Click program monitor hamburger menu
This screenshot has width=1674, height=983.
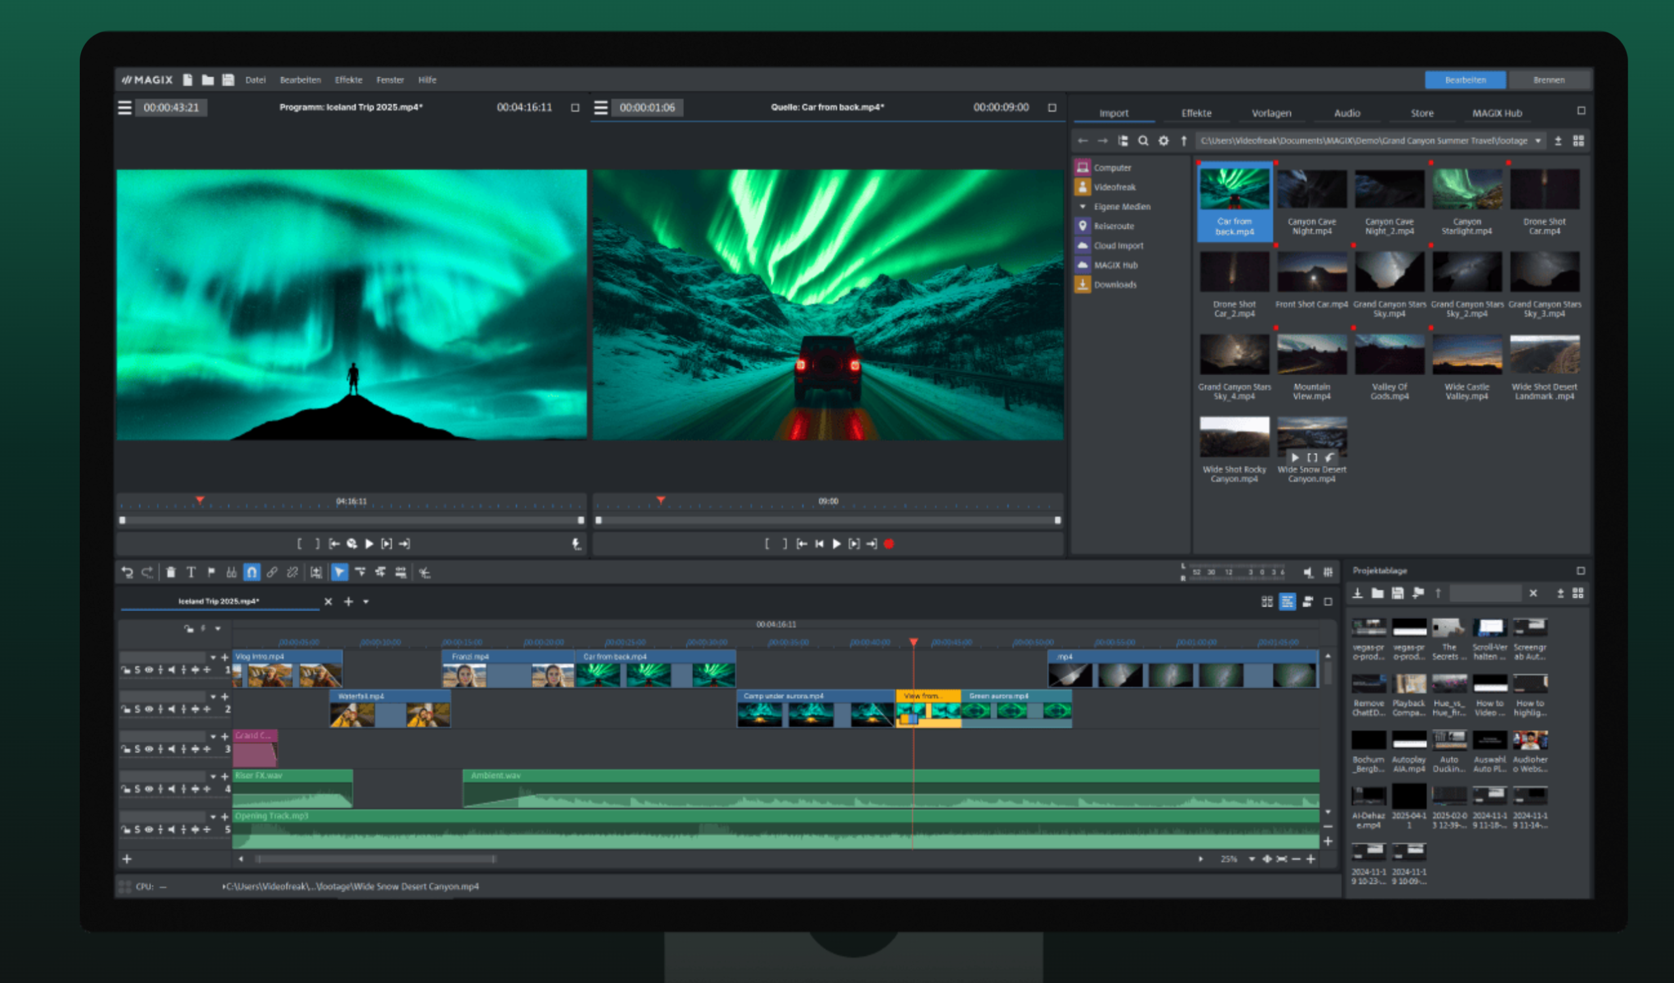[x=125, y=108]
